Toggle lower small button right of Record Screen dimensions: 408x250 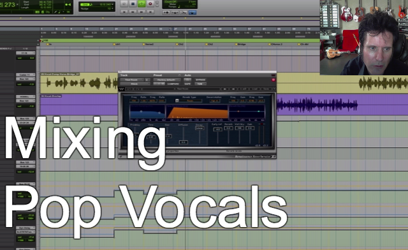click(157, 6)
